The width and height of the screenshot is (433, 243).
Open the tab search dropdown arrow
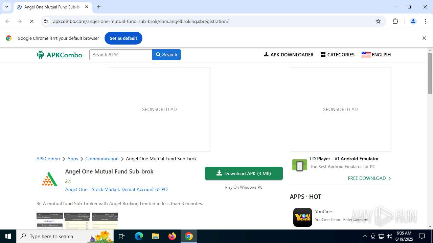point(6,7)
